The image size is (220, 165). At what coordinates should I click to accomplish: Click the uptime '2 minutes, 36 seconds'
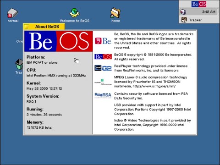(44, 115)
